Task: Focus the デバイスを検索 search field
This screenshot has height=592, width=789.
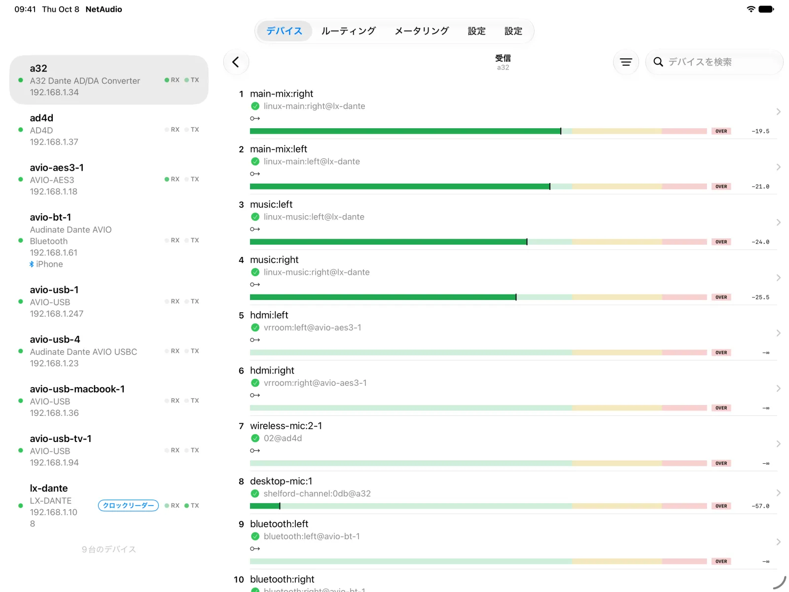Action: (x=715, y=62)
